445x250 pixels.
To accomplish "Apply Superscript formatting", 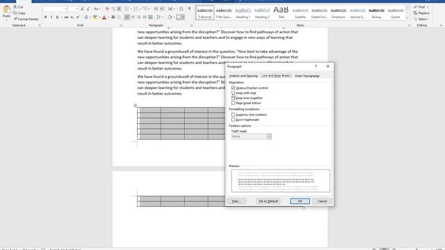I will (x=78, y=17).
